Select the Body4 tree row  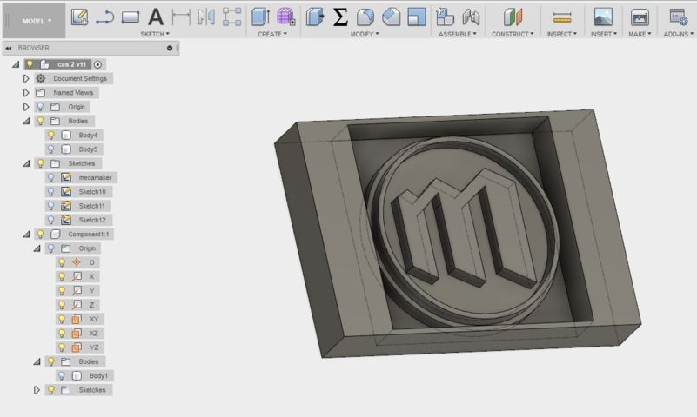click(74, 135)
